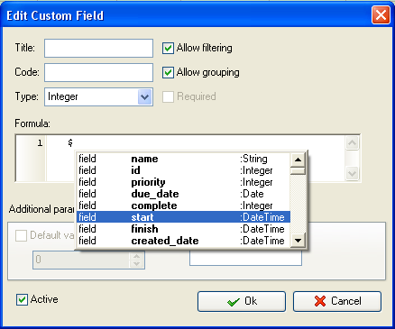
Task: Click inside the Title text field
Action: pos(98,48)
